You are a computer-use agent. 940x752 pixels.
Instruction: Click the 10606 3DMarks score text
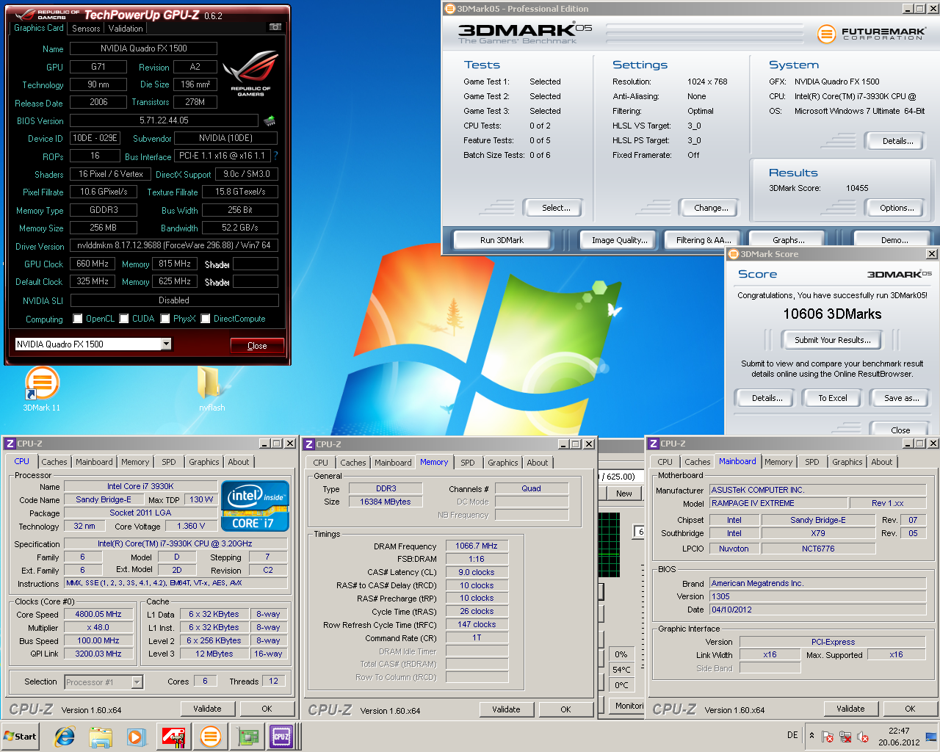click(832, 314)
